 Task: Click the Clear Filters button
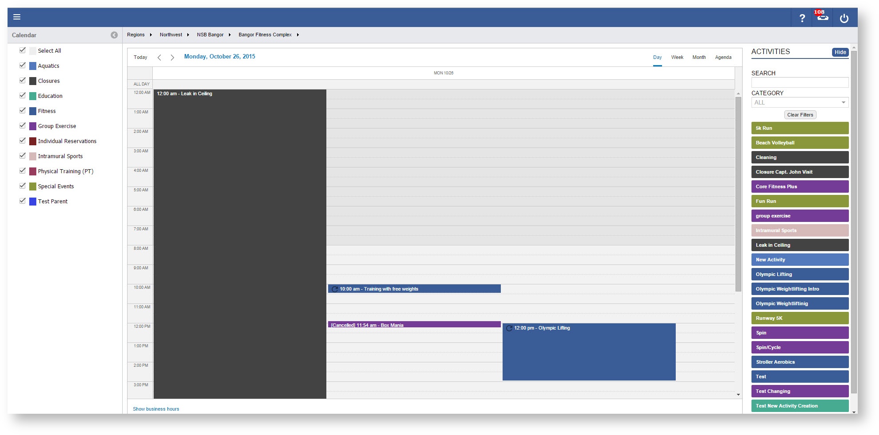800,115
